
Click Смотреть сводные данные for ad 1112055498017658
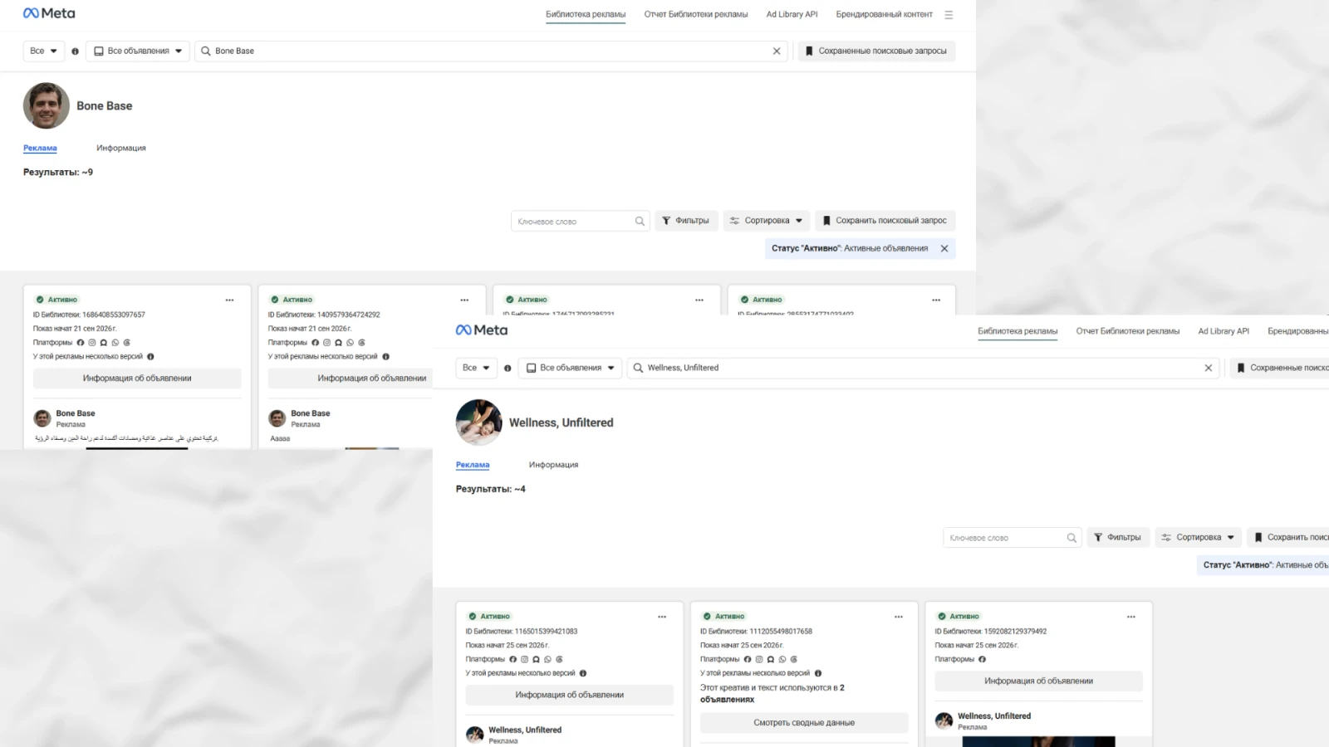point(804,723)
